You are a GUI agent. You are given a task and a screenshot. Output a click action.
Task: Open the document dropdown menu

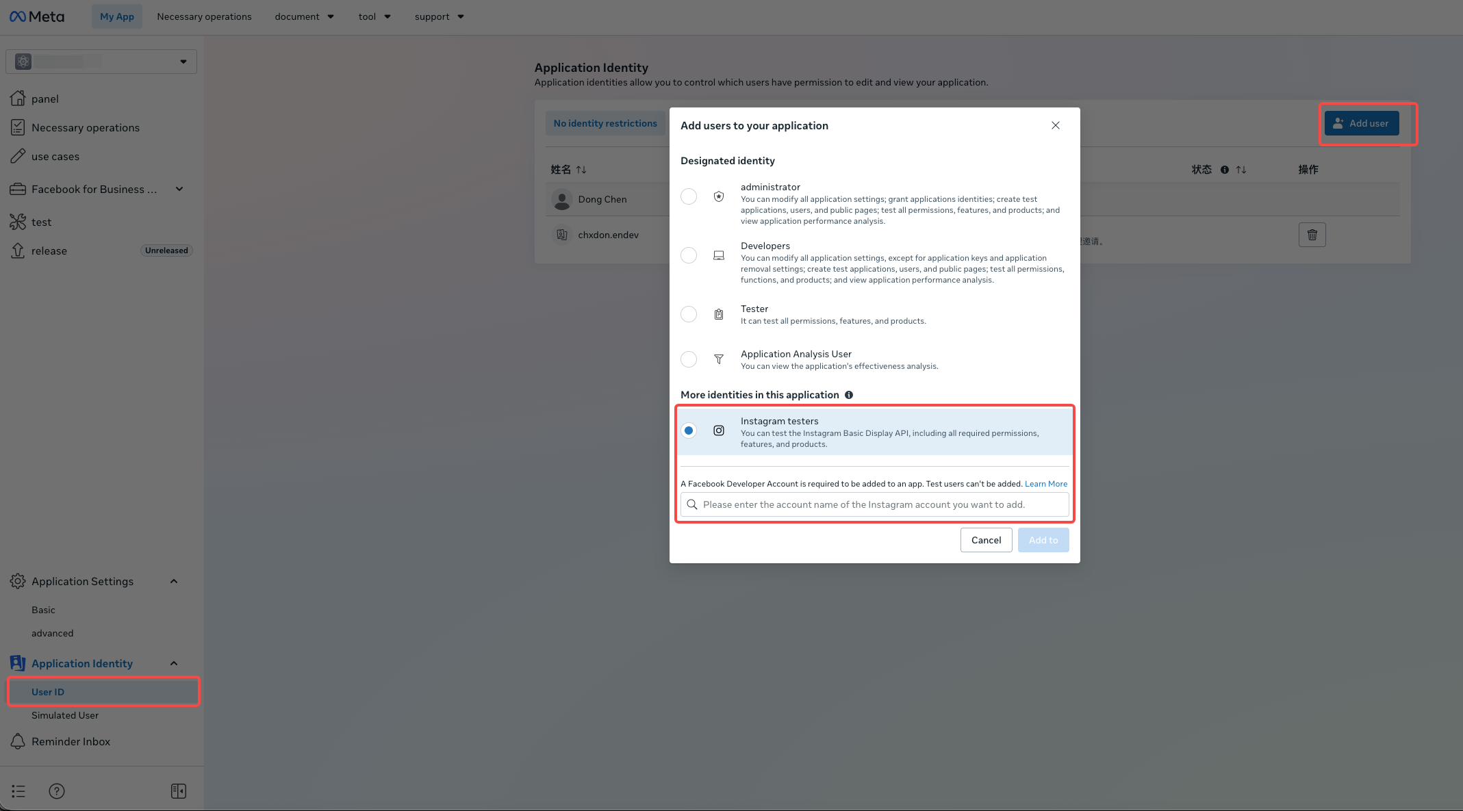(305, 16)
